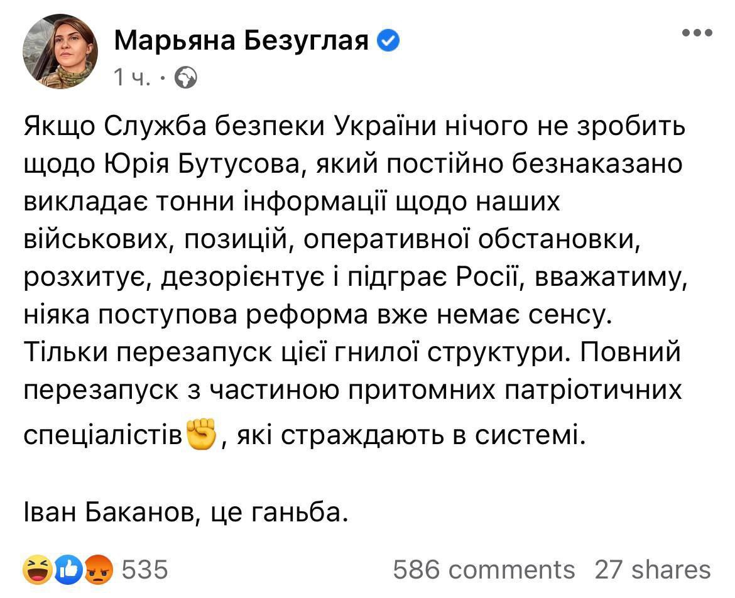
Task: Open Марьяна Безуглая's profile picture
Action: (x=60, y=52)
